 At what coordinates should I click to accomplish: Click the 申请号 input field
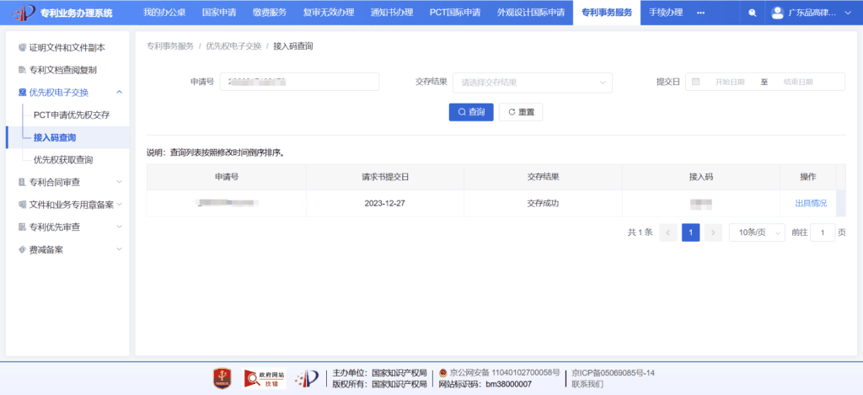point(299,82)
